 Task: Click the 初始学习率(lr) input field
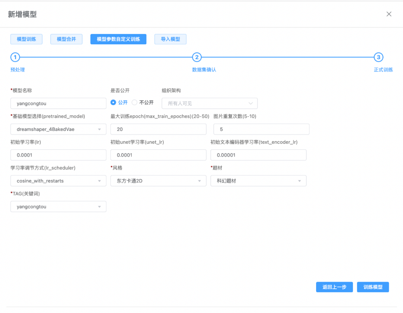pyautogui.click(x=58, y=155)
